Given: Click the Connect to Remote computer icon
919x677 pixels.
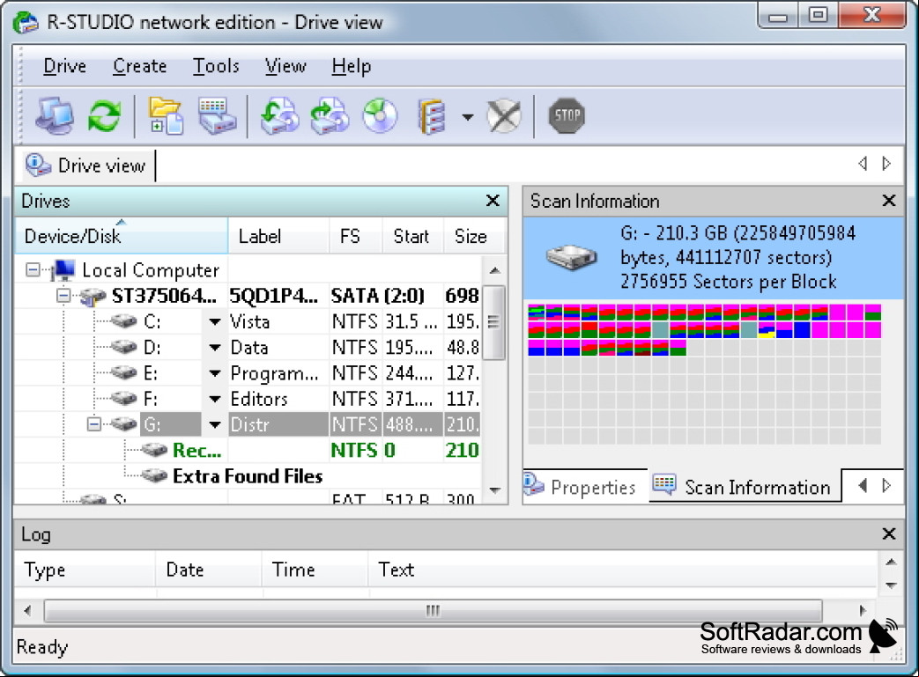Looking at the screenshot, I should point(55,115).
